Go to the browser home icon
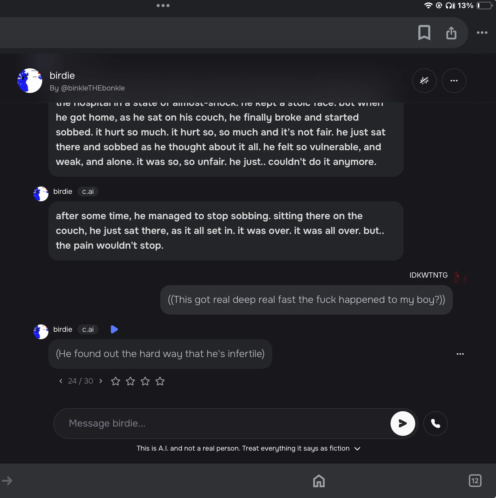 (x=319, y=481)
